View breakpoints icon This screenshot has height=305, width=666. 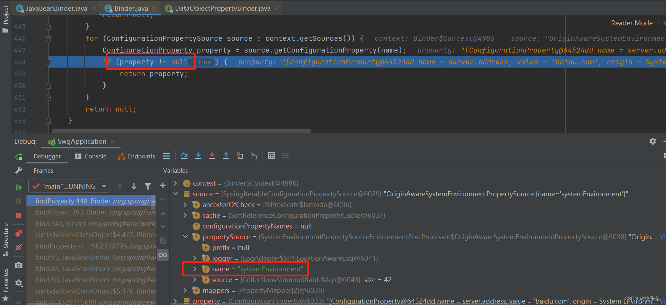pos(19,233)
